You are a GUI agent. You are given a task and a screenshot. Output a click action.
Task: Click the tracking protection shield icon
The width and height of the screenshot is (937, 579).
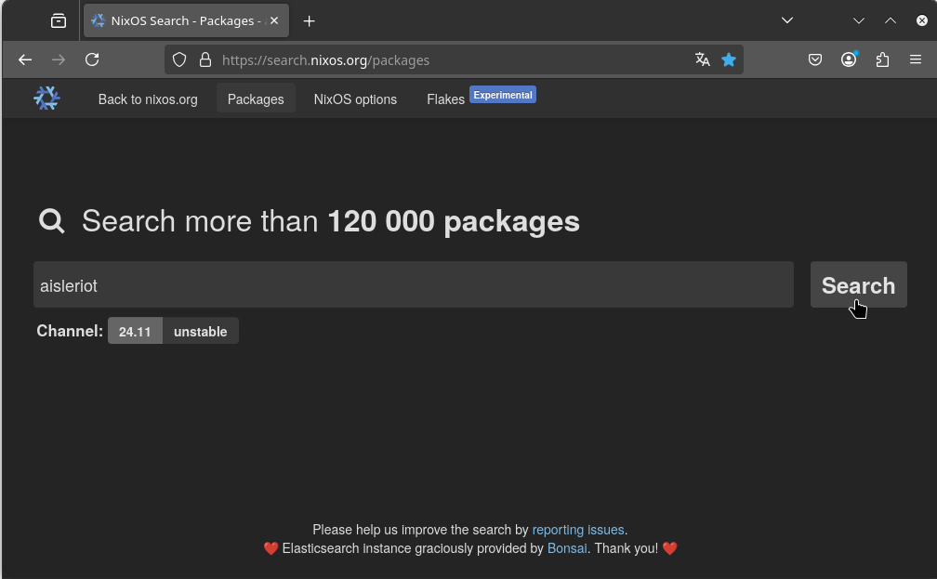pos(180,59)
